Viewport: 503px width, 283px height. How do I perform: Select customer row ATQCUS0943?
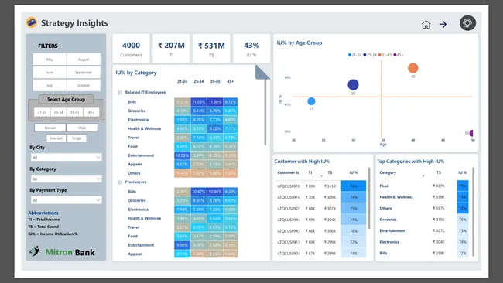click(x=321, y=230)
